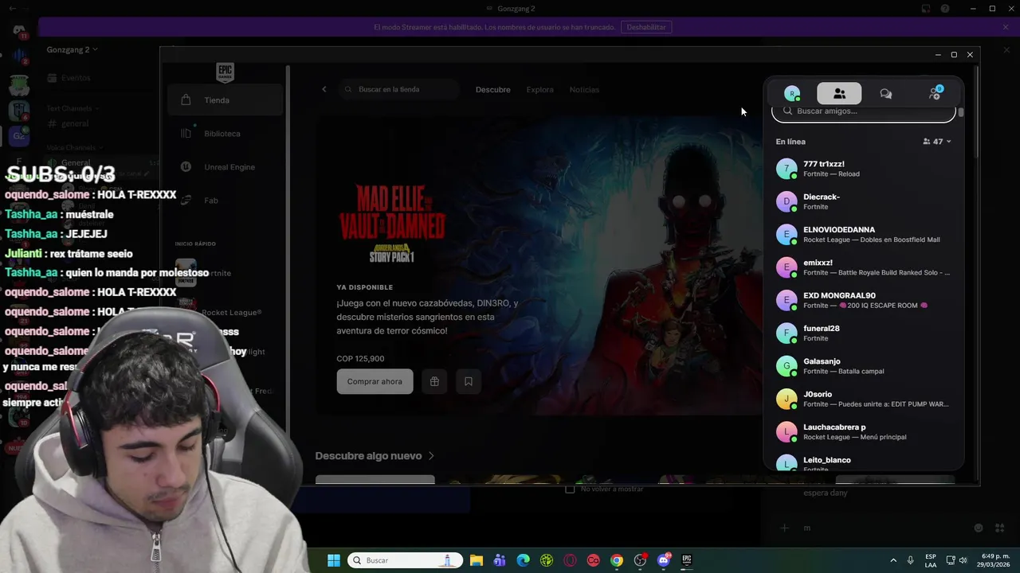Open File Explorer from the taskbar
Viewport: 1020px width, 573px height.
(x=476, y=560)
